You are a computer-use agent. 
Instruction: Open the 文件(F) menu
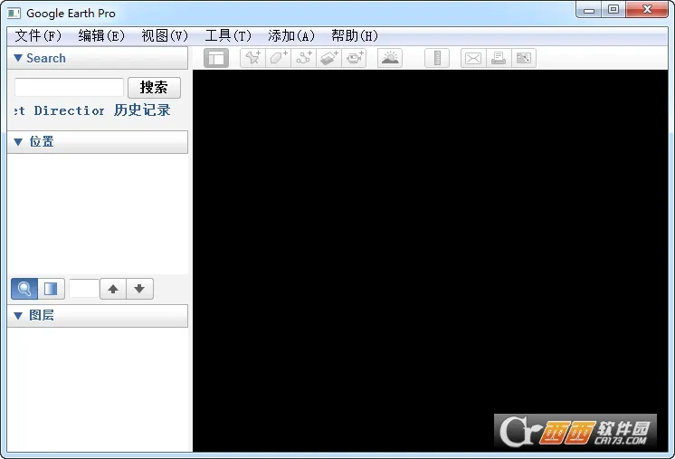[38, 35]
